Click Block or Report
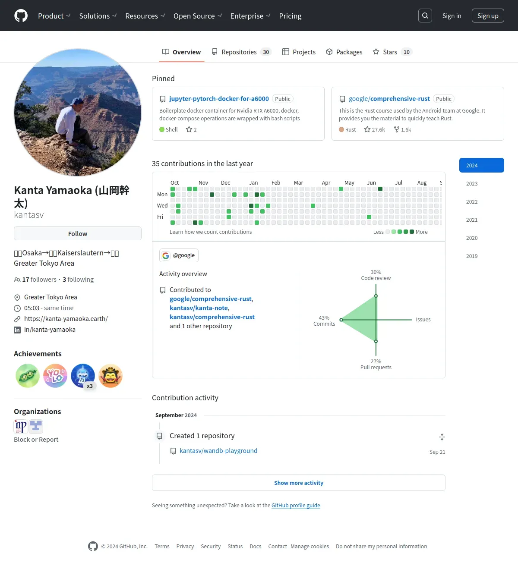This screenshot has height=569, width=518. click(36, 440)
